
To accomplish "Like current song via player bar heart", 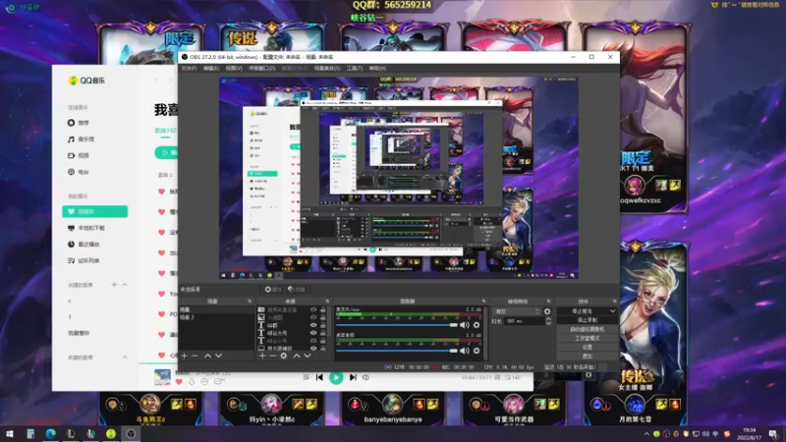I will [x=179, y=382].
